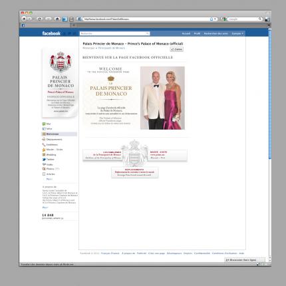This screenshot has width=286, height=286.
Task: Open address bar history dropdown arrow
Action: (215, 19)
